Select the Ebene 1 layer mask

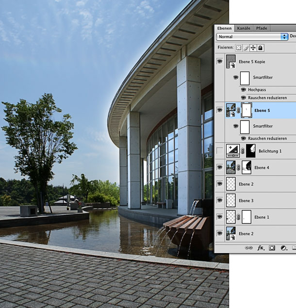[247, 217]
